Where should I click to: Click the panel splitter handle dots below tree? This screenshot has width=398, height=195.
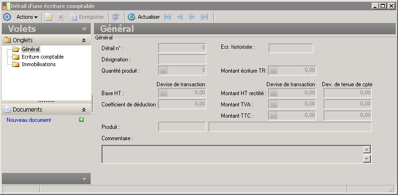pyautogui.click(x=47, y=102)
